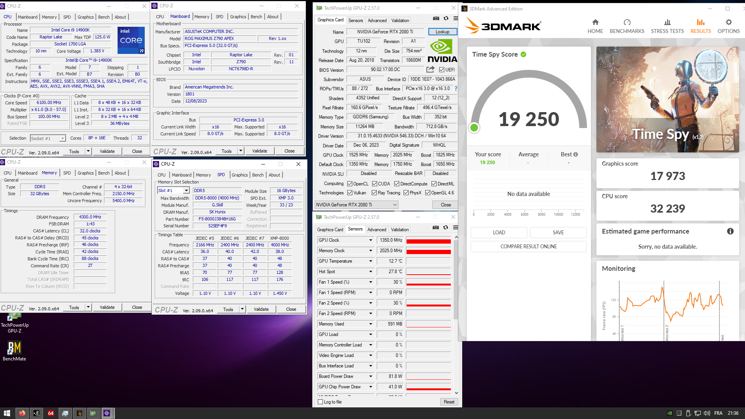Select SPD tab in the Memory CPU-Z window
The width and height of the screenshot is (745, 419).
[x=67, y=173]
